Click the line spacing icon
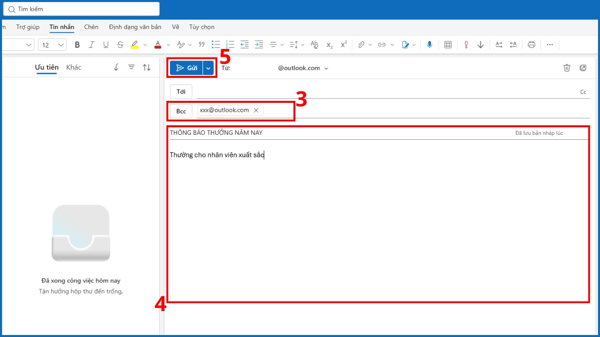600x337 pixels. click(x=293, y=45)
